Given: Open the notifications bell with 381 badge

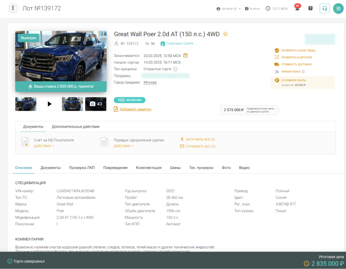Looking at the screenshot, I should coord(297,8).
